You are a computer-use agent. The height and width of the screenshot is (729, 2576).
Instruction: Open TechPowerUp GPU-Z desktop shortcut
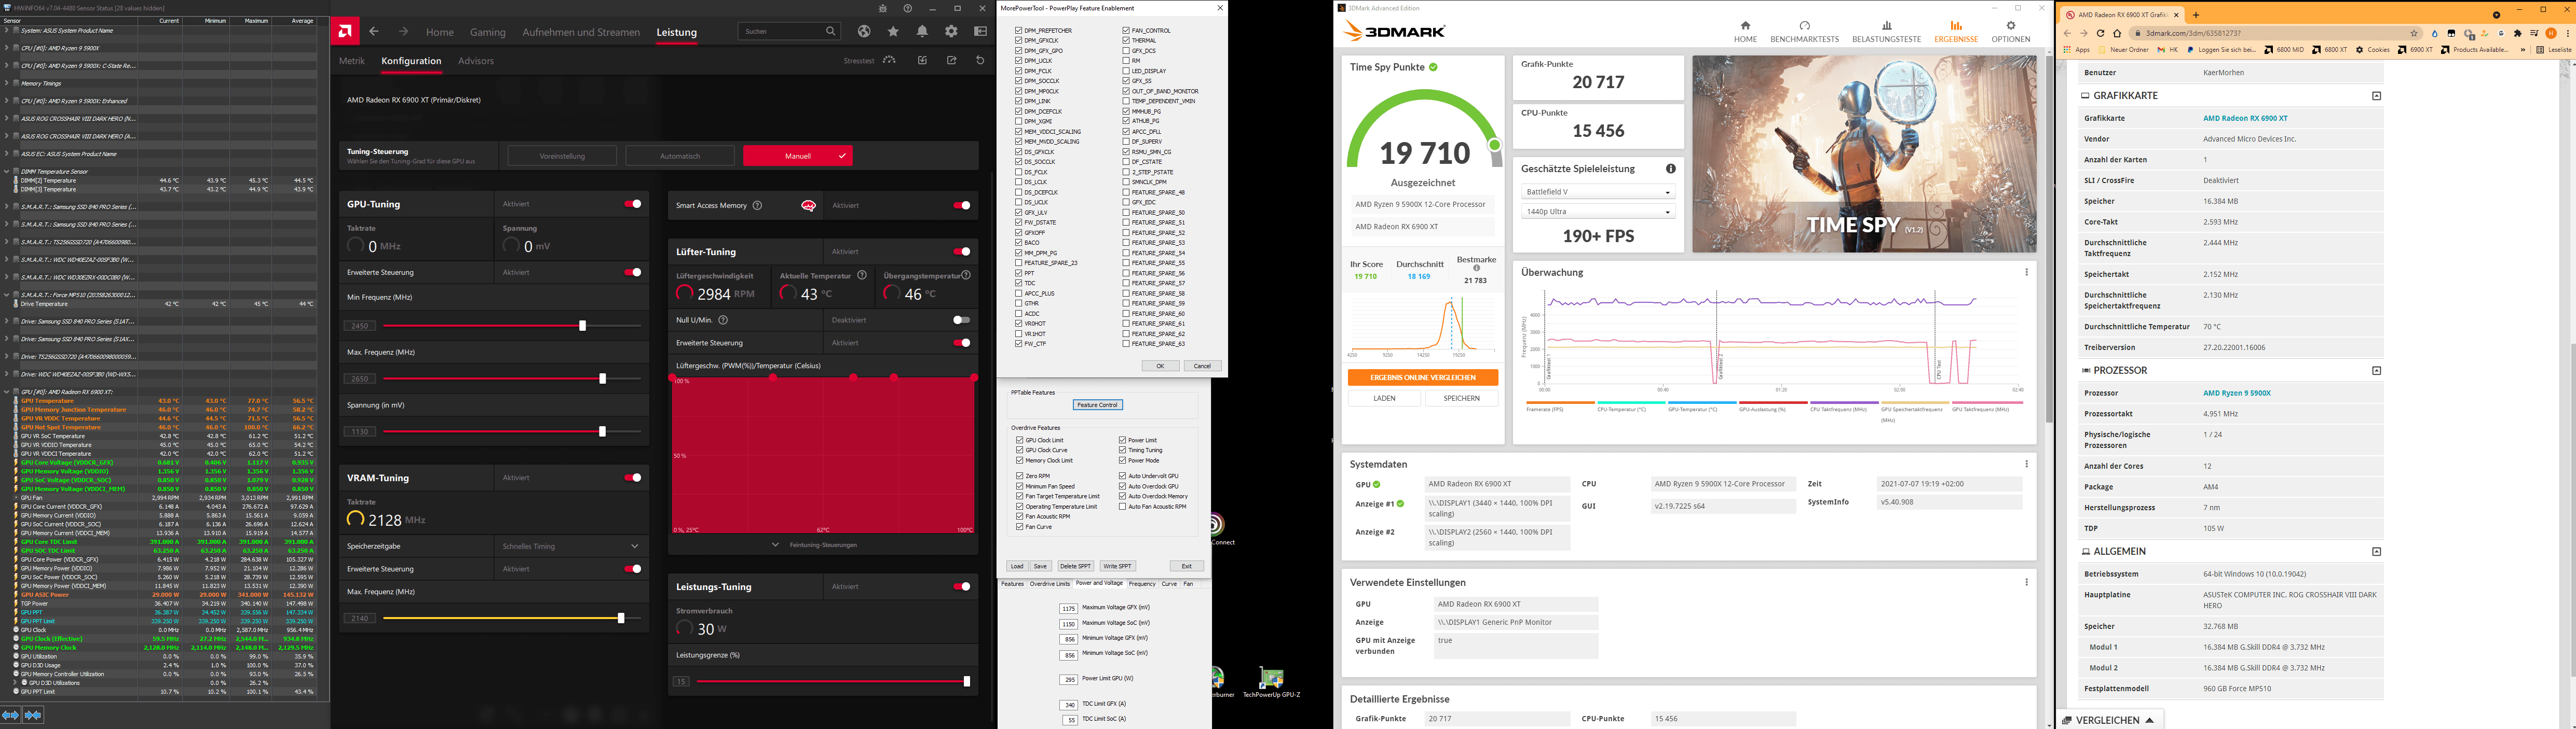coord(1271,682)
